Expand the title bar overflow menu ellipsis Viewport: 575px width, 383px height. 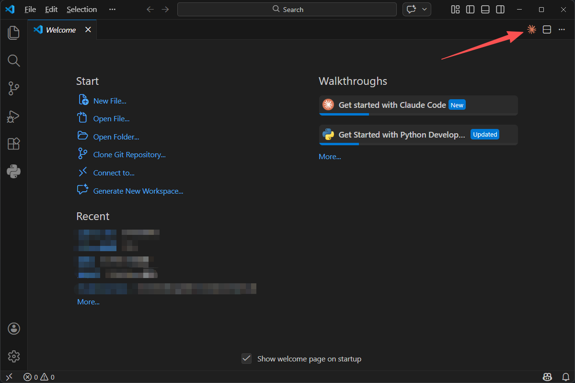pyautogui.click(x=112, y=10)
